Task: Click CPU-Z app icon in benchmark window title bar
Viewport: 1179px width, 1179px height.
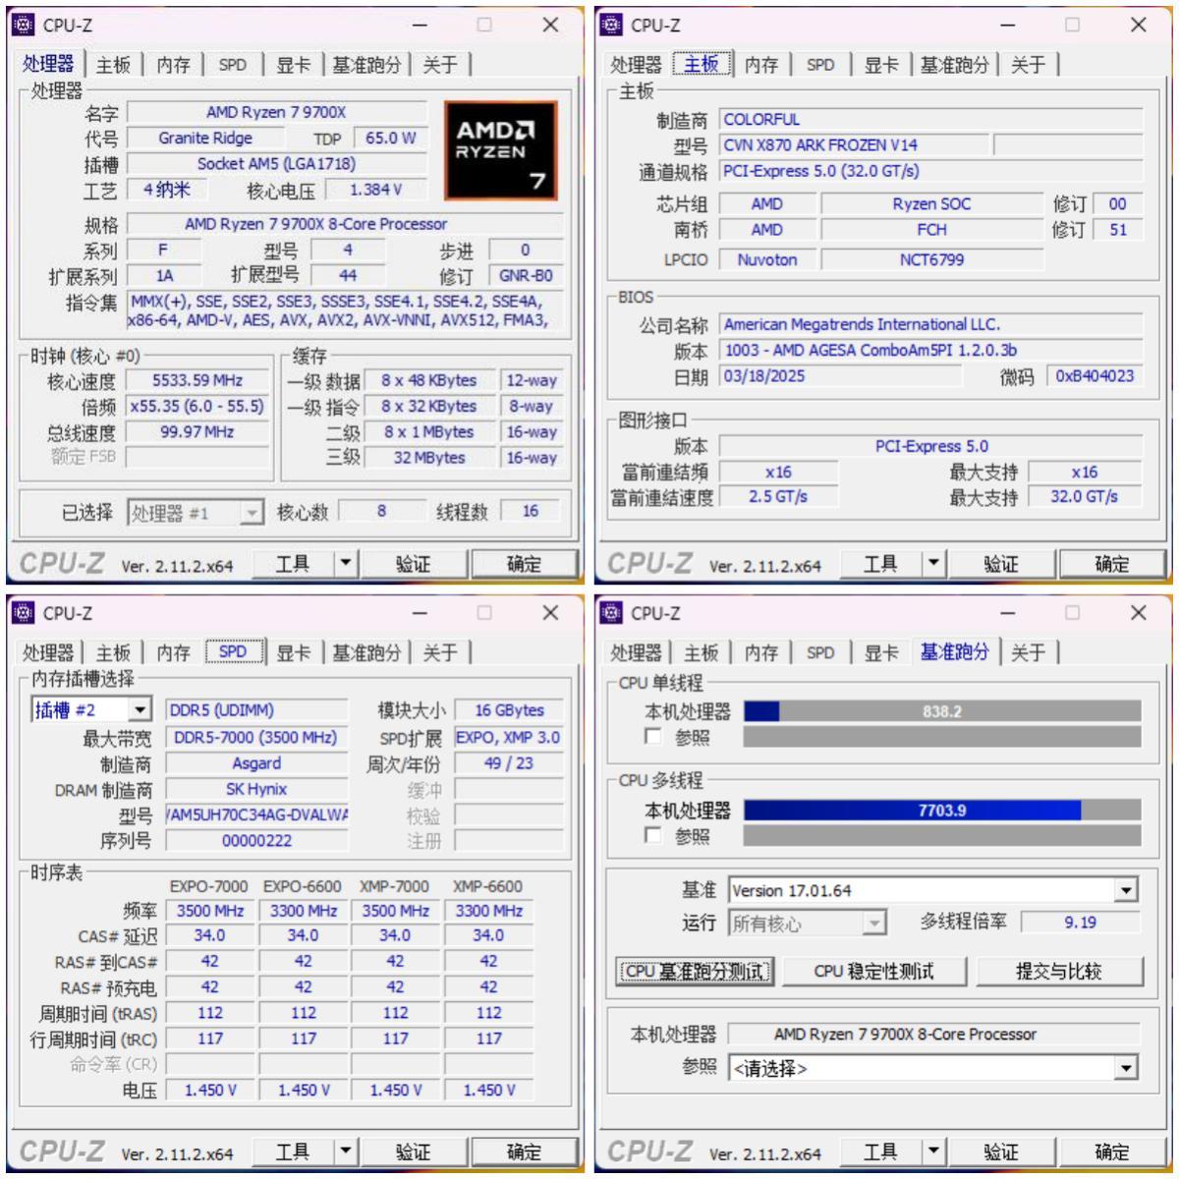Action: coord(611,612)
